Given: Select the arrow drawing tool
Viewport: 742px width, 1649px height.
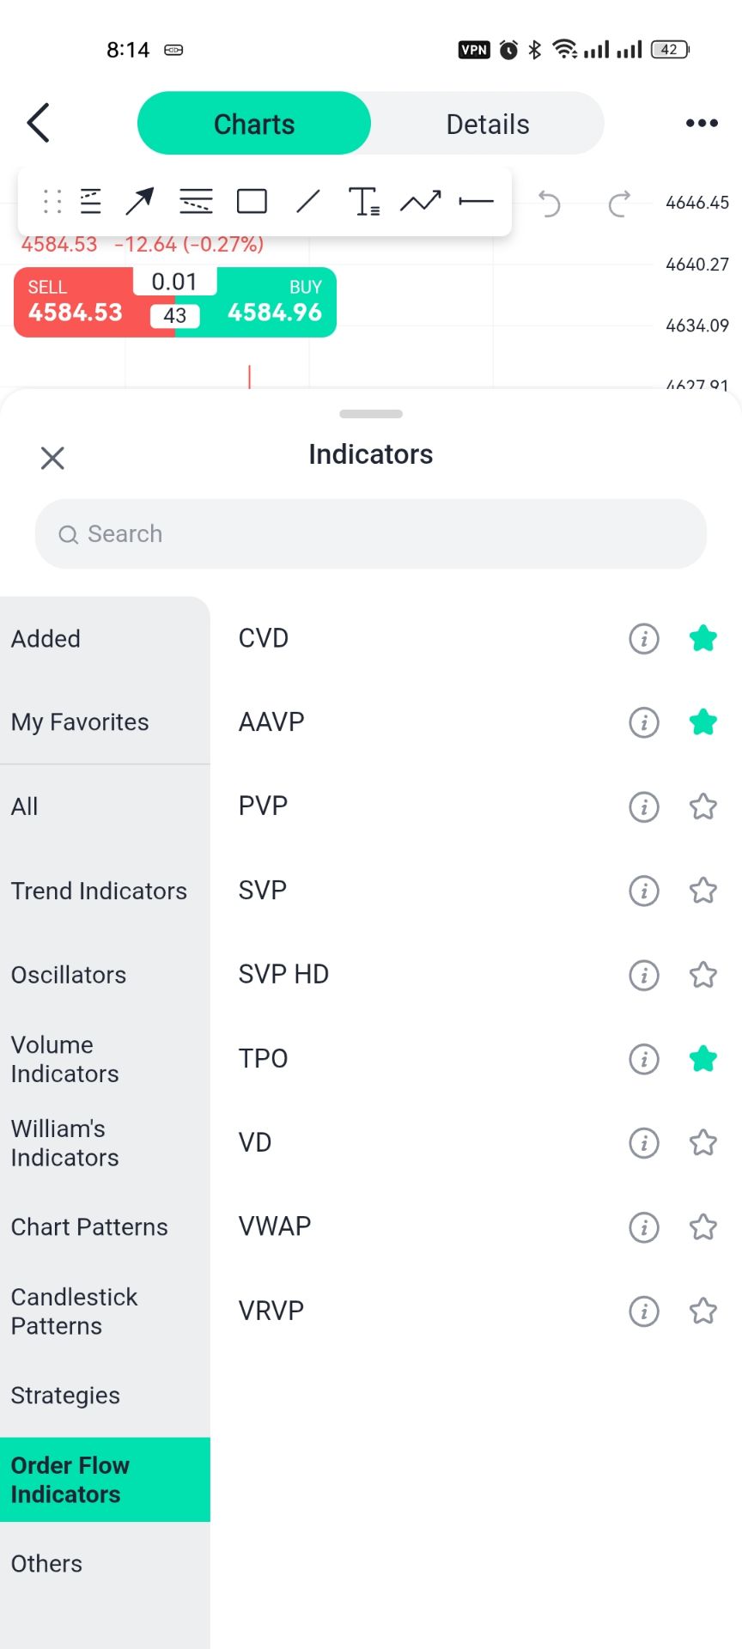Looking at the screenshot, I should click(x=139, y=202).
